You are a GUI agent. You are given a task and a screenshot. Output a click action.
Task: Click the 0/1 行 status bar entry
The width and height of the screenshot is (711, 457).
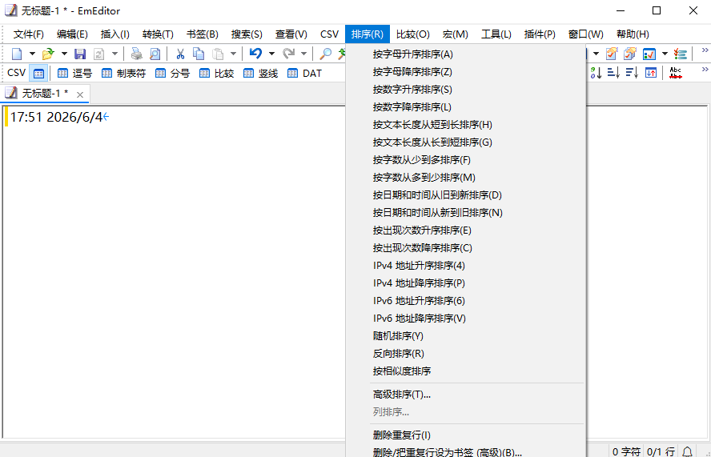(661, 451)
